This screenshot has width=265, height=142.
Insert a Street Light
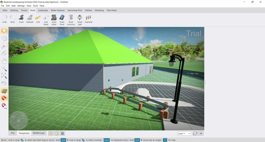[x=79, y=19]
